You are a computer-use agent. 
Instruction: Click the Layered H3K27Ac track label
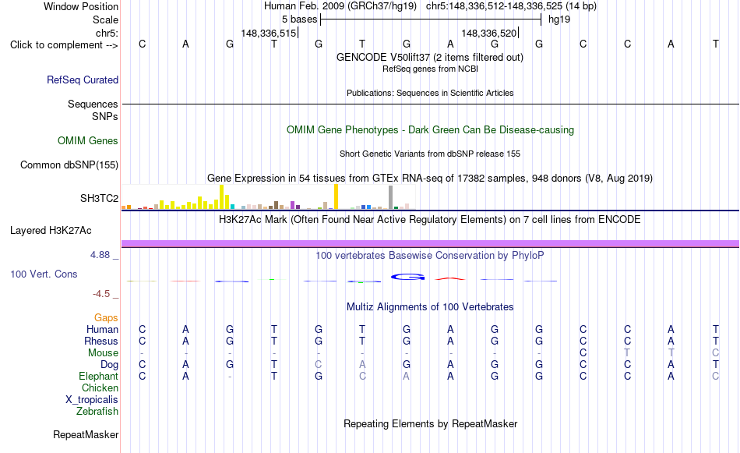[51, 231]
